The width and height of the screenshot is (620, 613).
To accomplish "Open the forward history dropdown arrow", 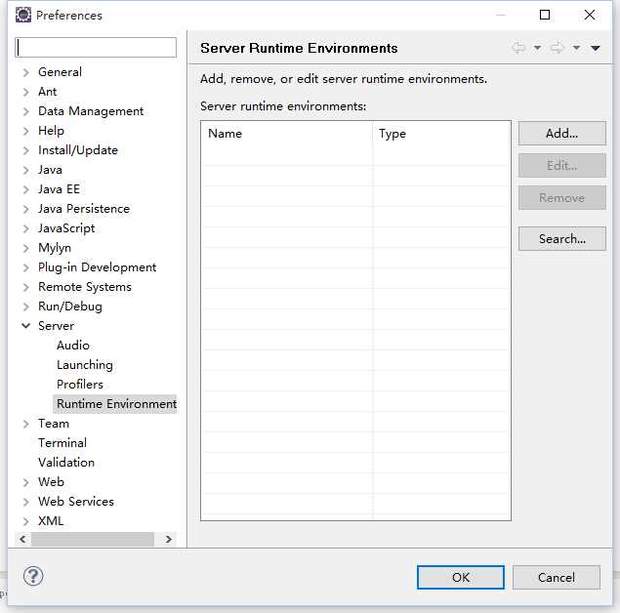I will [576, 48].
